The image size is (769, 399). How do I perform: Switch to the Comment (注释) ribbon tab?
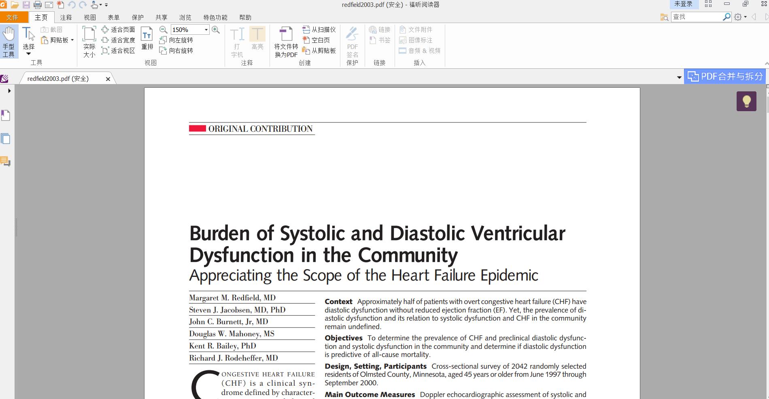point(66,17)
